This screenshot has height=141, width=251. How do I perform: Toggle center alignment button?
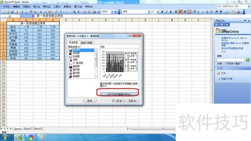point(181,12)
